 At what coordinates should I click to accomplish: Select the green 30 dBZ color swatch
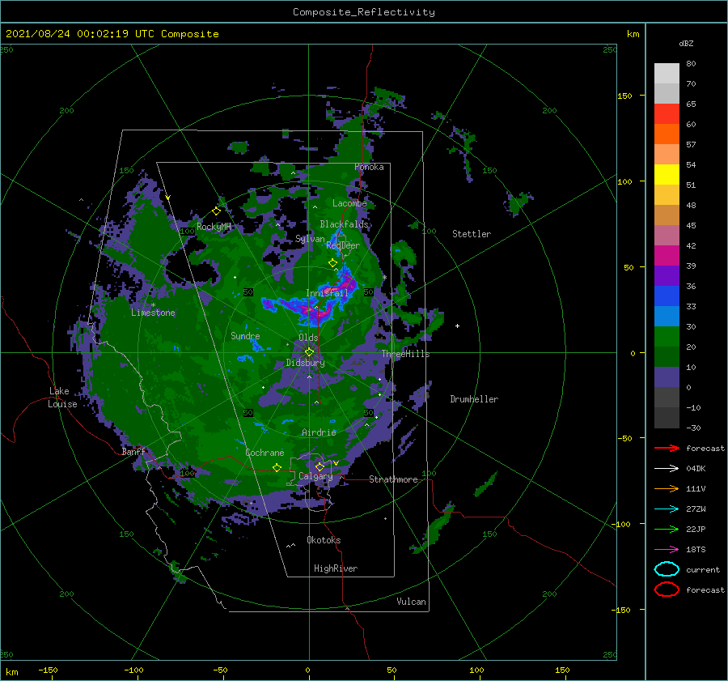click(x=667, y=336)
